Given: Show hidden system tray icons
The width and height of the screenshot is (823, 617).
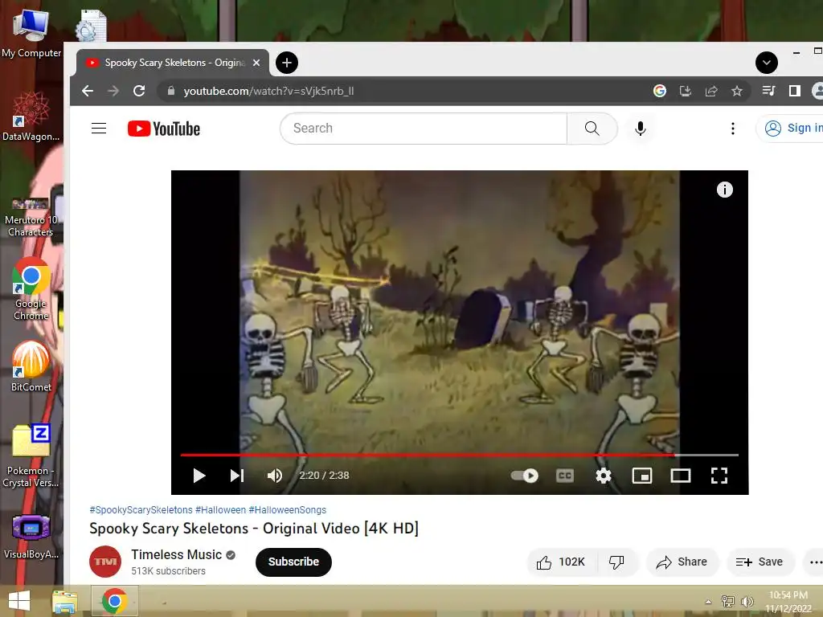Looking at the screenshot, I should tap(708, 602).
